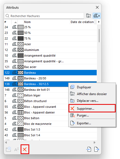Click the export attributes icon in the bottom toolbar
Viewport: 120px width, 159px height.
coord(96,149)
